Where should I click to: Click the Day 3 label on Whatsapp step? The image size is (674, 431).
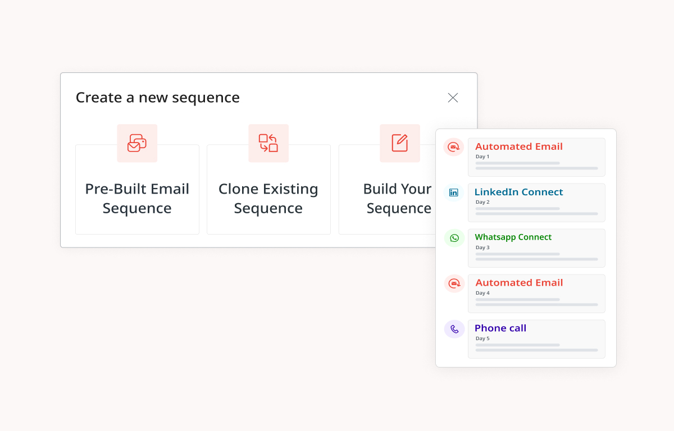tap(482, 247)
